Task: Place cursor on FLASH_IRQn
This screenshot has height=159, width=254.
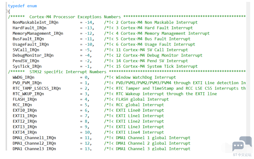Action: [x=25, y=99]
